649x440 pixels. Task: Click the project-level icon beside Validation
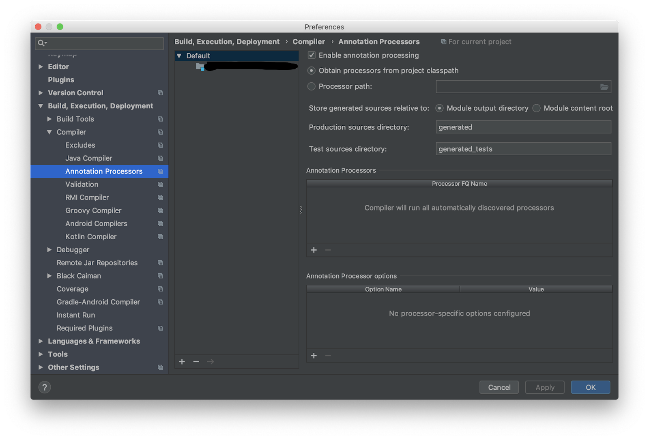pyautogui.click(x=161, y=184)
